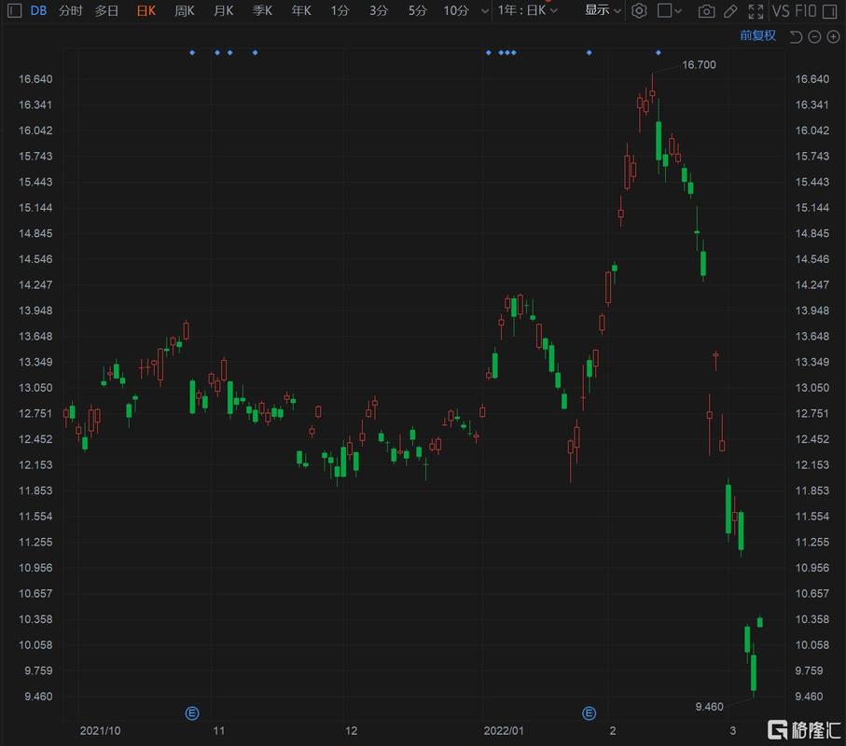Image resolution: width=846 pixels, height=746 pixels.
Task: Switch to 周K weekly chart tab
Action: tap(185, 10)
